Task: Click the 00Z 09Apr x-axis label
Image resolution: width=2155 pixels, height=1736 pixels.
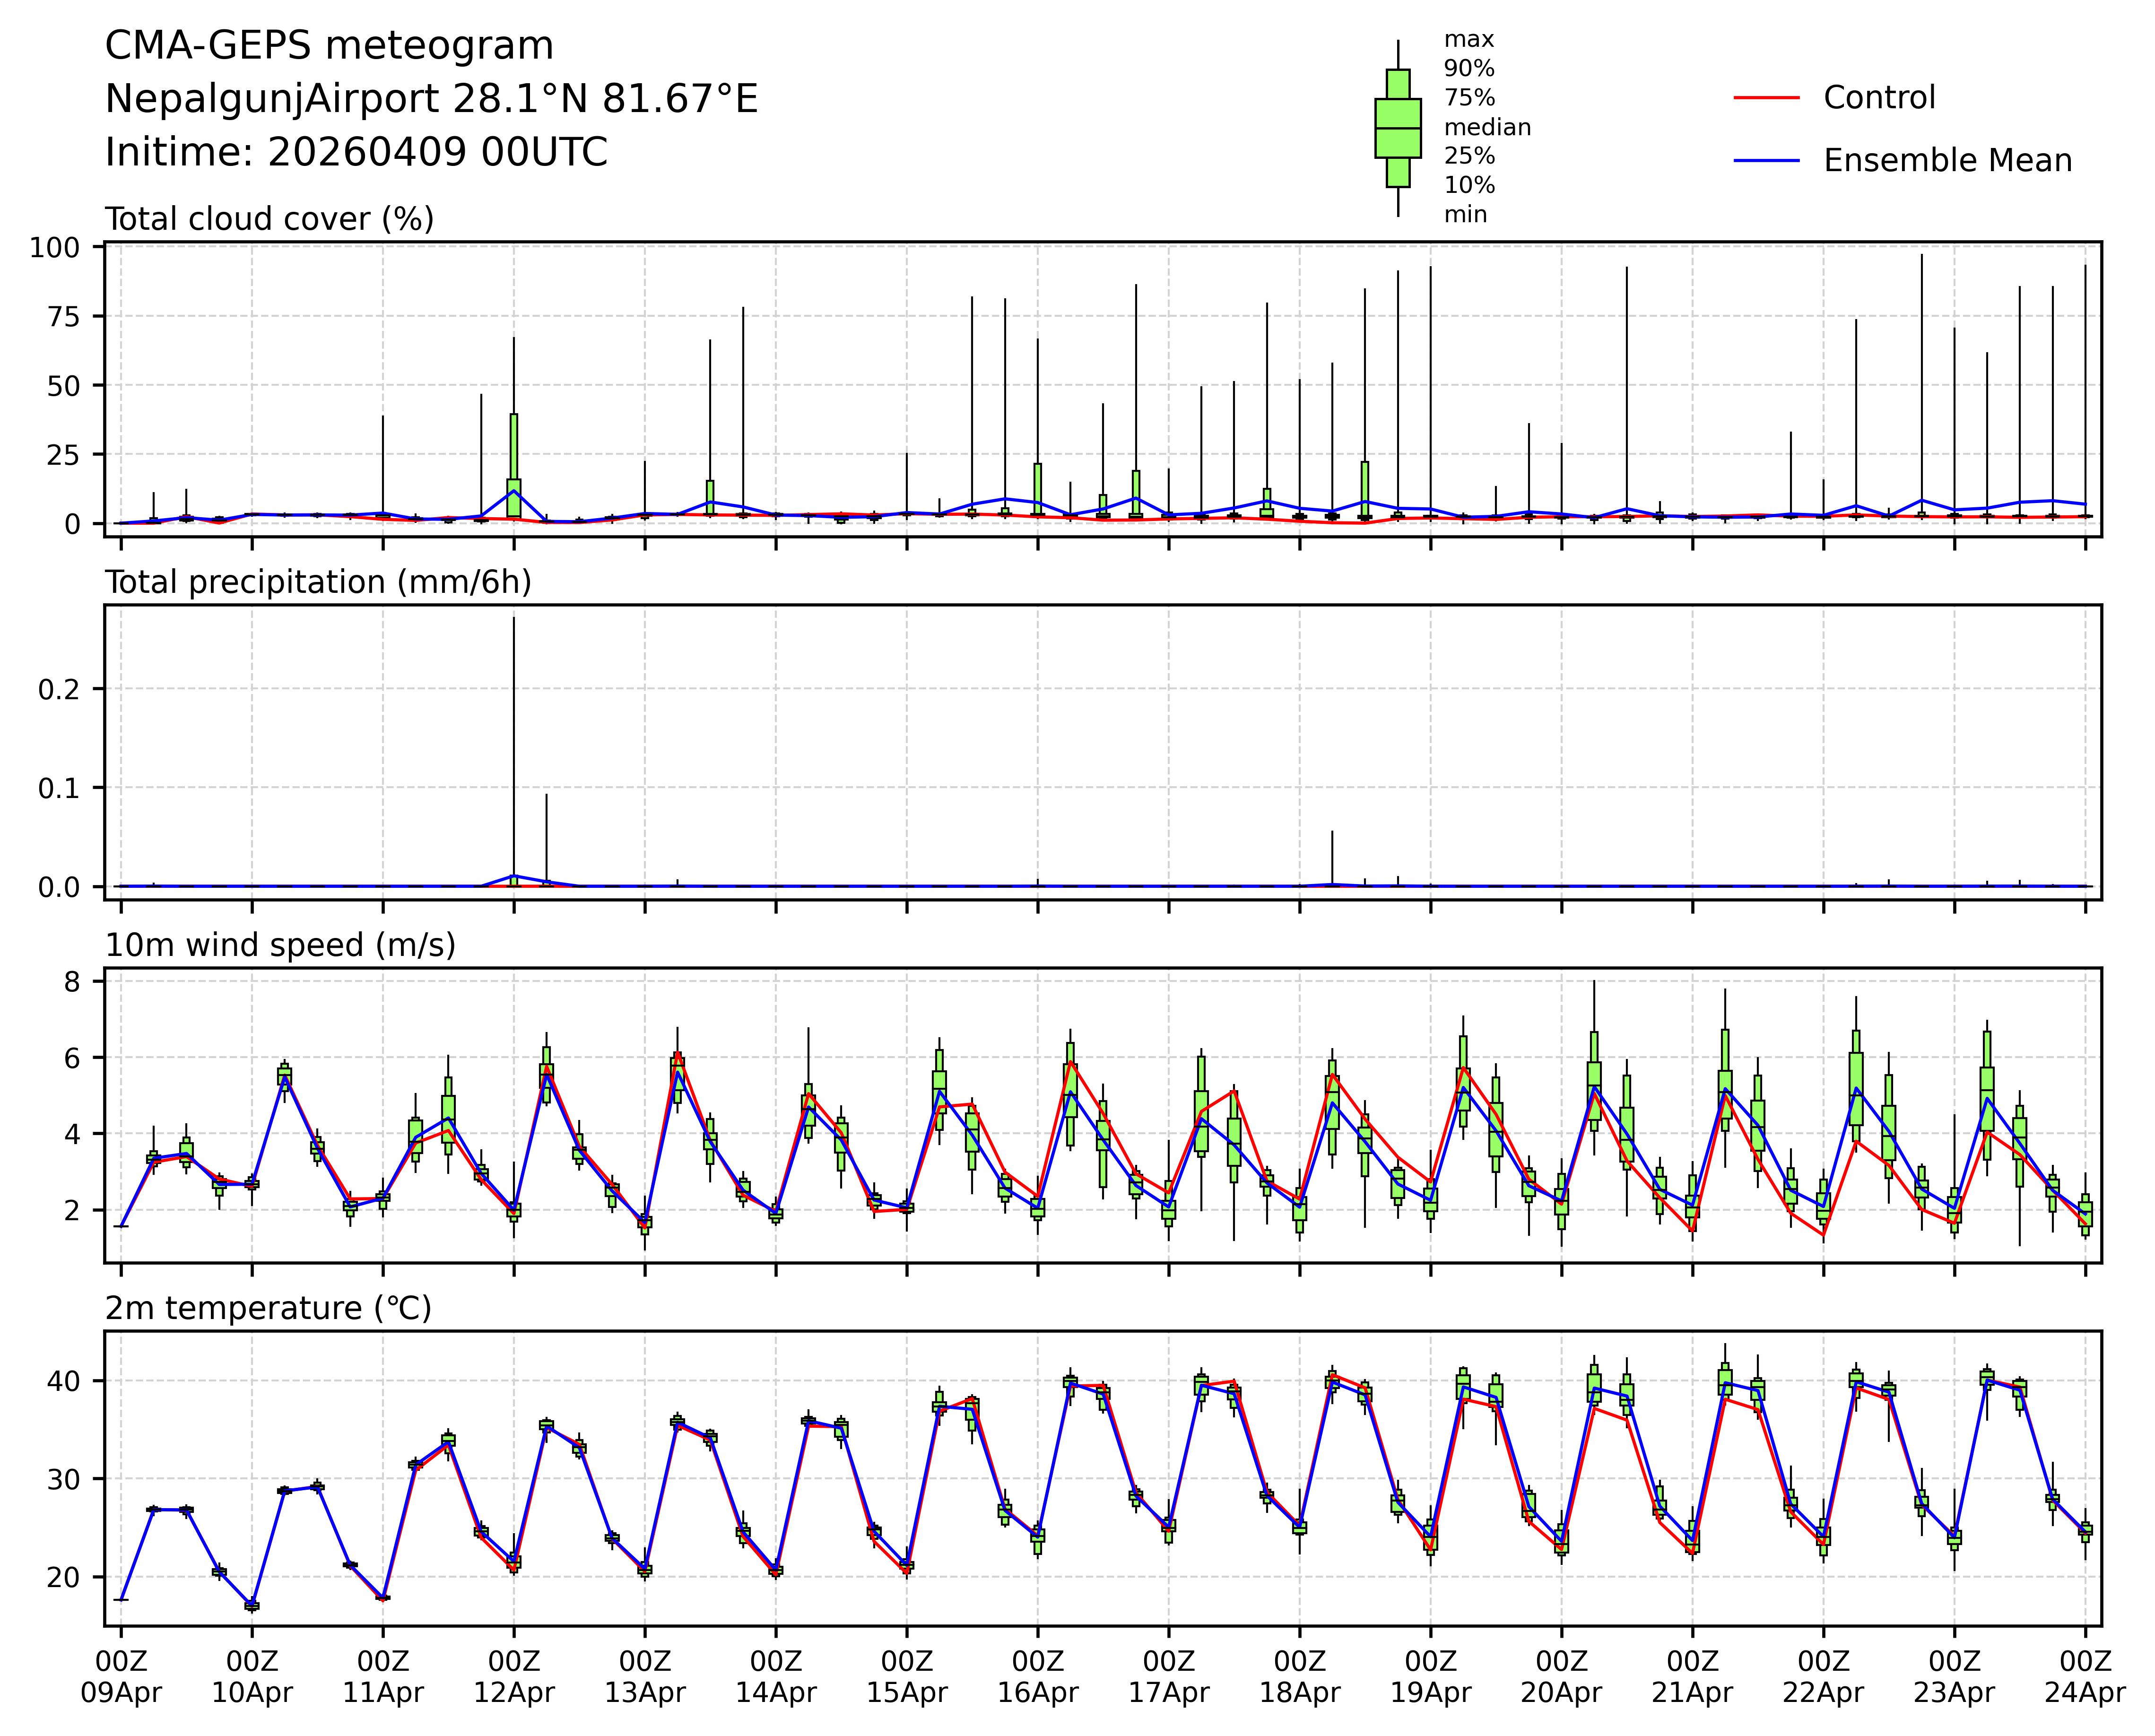Action: (121, 1678)
